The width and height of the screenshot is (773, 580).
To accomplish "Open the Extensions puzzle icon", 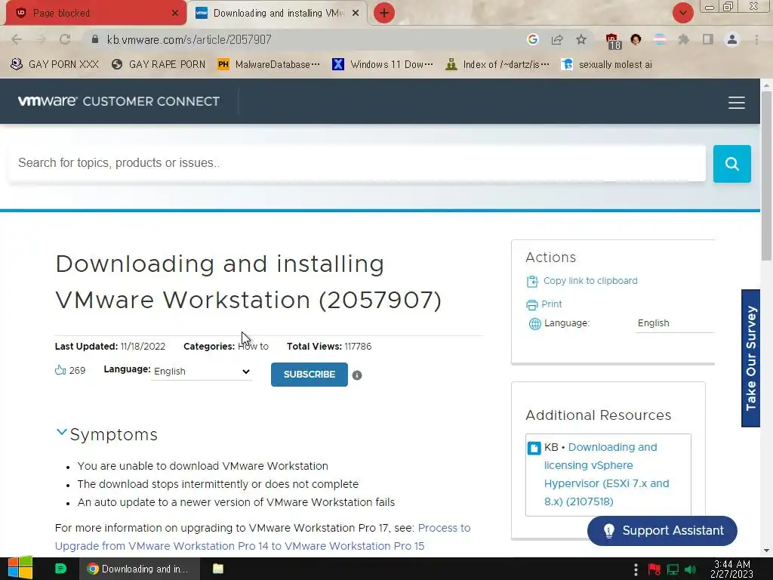I will 684,39.
